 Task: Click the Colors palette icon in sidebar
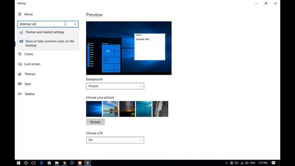(20, 54)
